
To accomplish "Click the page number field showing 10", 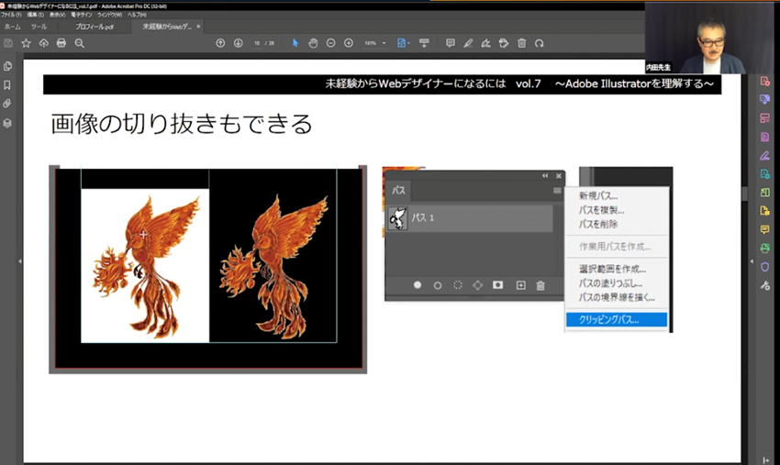I will [257, 43].
